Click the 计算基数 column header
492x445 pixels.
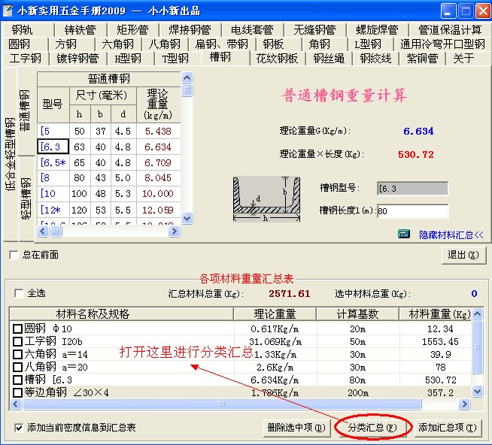pyautogui.click(x=357, y=313)
